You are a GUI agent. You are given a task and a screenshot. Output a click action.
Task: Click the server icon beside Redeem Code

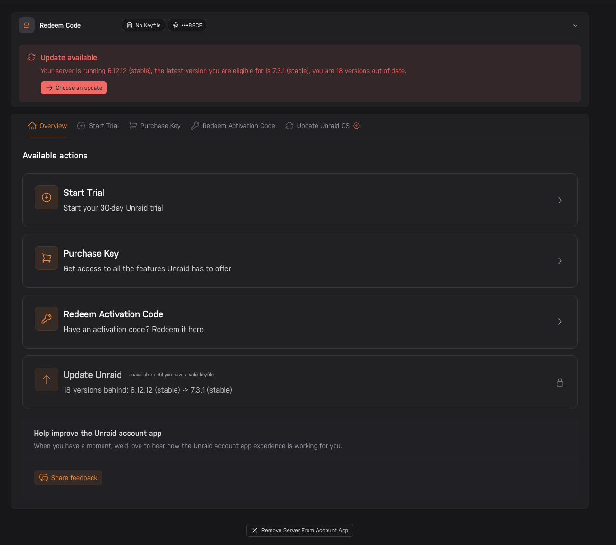(x=27, y=25)
